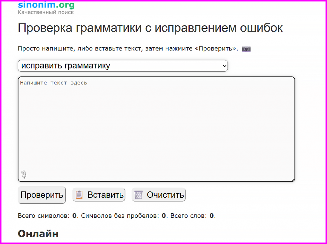Click the «Качественный поиск» tagline

[46, 12]
